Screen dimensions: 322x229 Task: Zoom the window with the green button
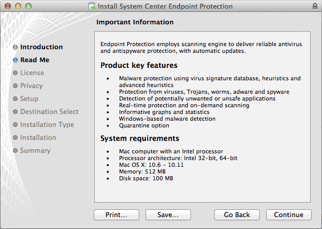[28, 6]
